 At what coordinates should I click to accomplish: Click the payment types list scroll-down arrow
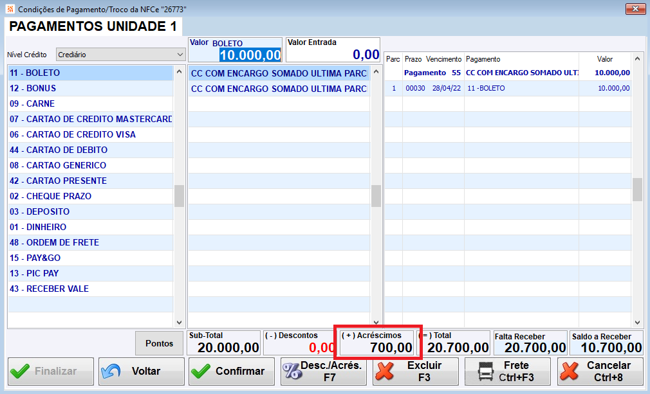click(179, 323)
